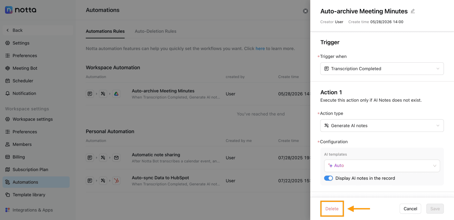Switch to Auto-Deletion Rules tab
The height and width of the screenshot is (220, 454).
tap(155, 31)
